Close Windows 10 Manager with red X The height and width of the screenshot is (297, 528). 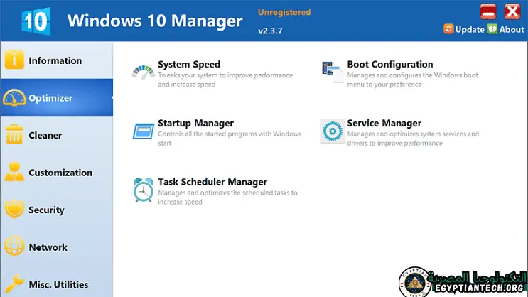(512, 11)
